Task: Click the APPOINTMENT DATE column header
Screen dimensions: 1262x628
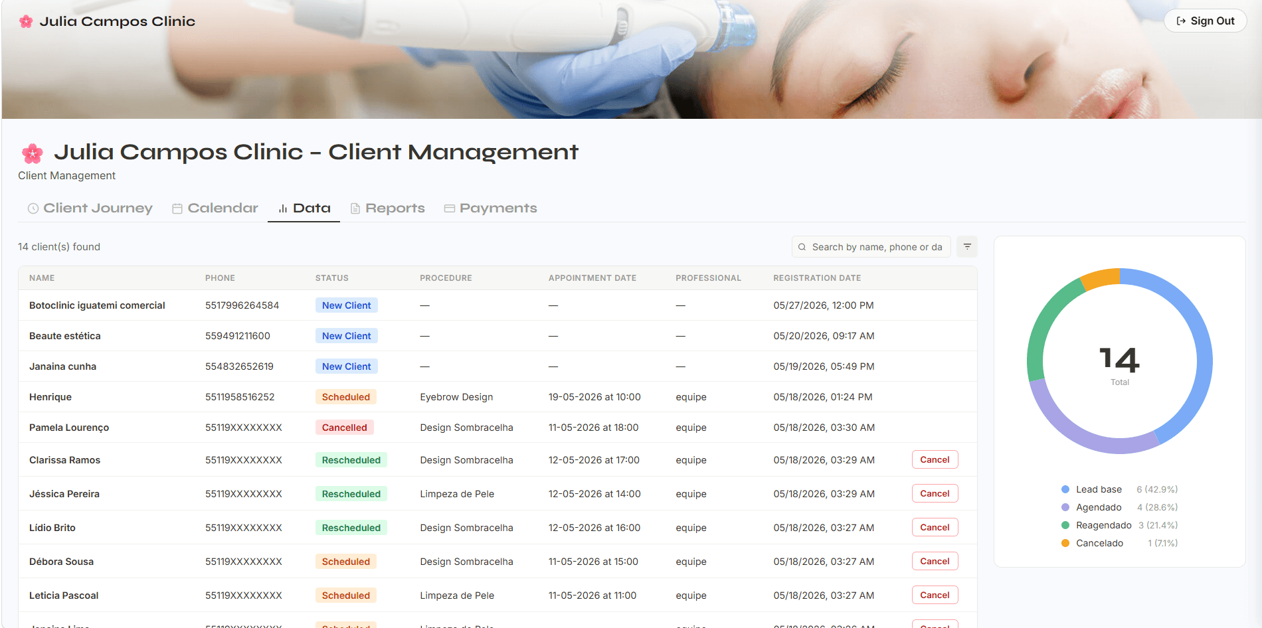Action: (592, 278)
